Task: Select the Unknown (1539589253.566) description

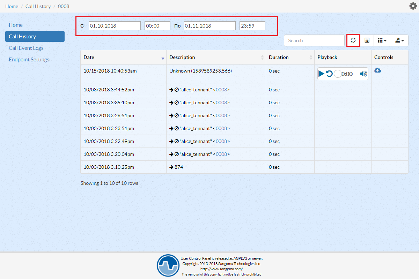Action: [200, 71]
